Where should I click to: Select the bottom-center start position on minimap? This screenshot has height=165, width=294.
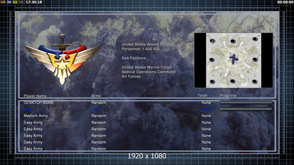232,81
